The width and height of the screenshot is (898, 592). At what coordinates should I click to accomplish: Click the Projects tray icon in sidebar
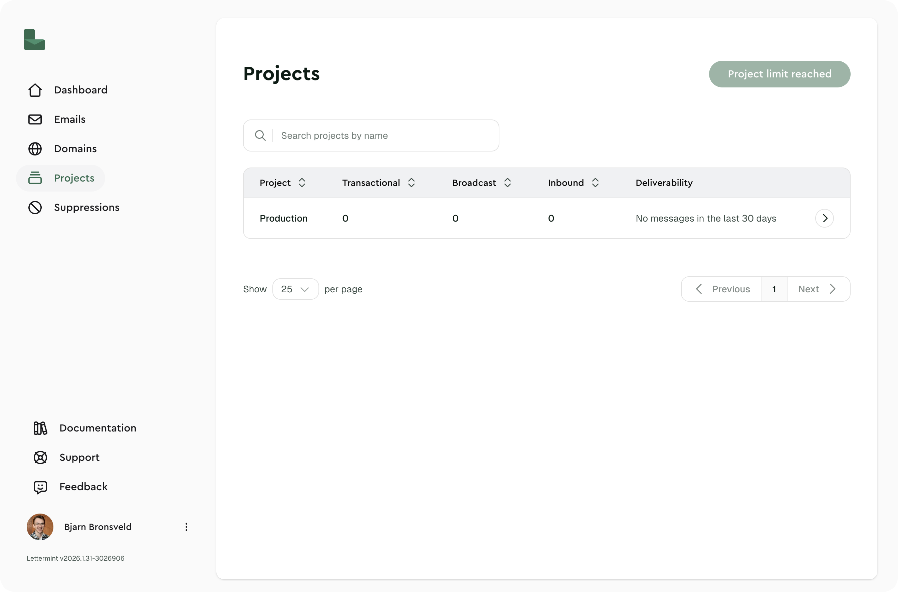(35, 178)
